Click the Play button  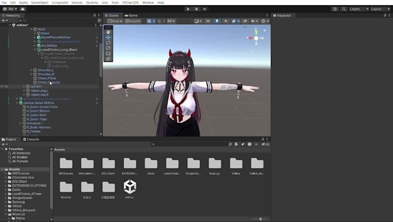coord(188,9)
